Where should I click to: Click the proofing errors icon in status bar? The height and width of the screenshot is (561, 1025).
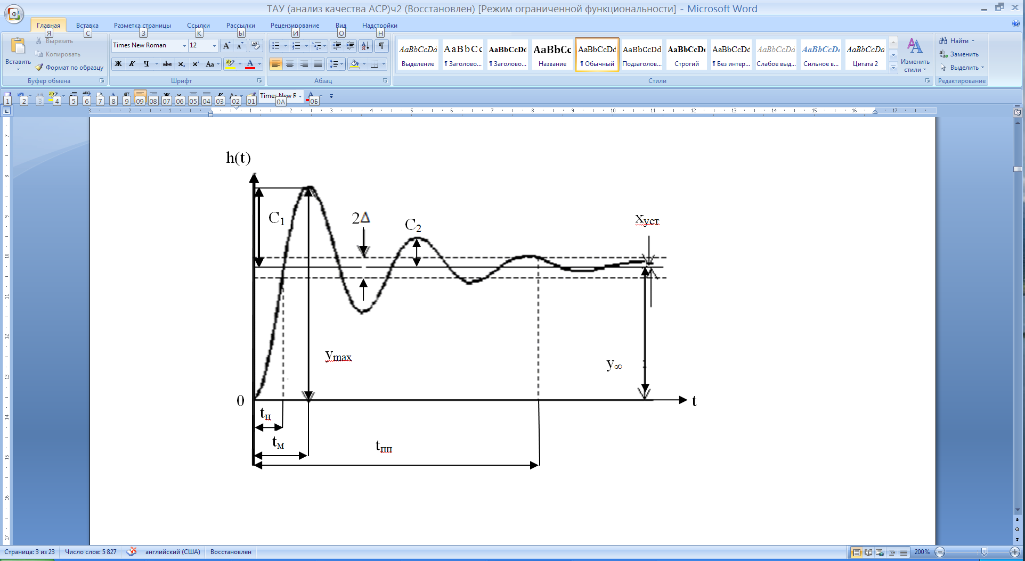132,552
